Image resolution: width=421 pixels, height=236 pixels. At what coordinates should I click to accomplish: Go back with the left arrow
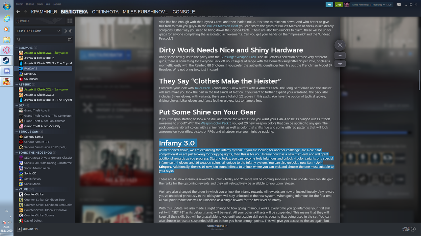click(x=18, y=12)
